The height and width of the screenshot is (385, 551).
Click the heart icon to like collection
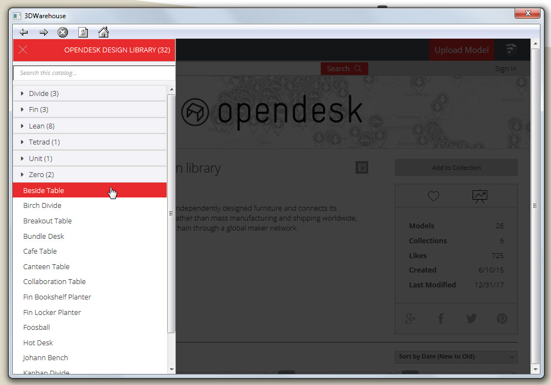[433, 196]
